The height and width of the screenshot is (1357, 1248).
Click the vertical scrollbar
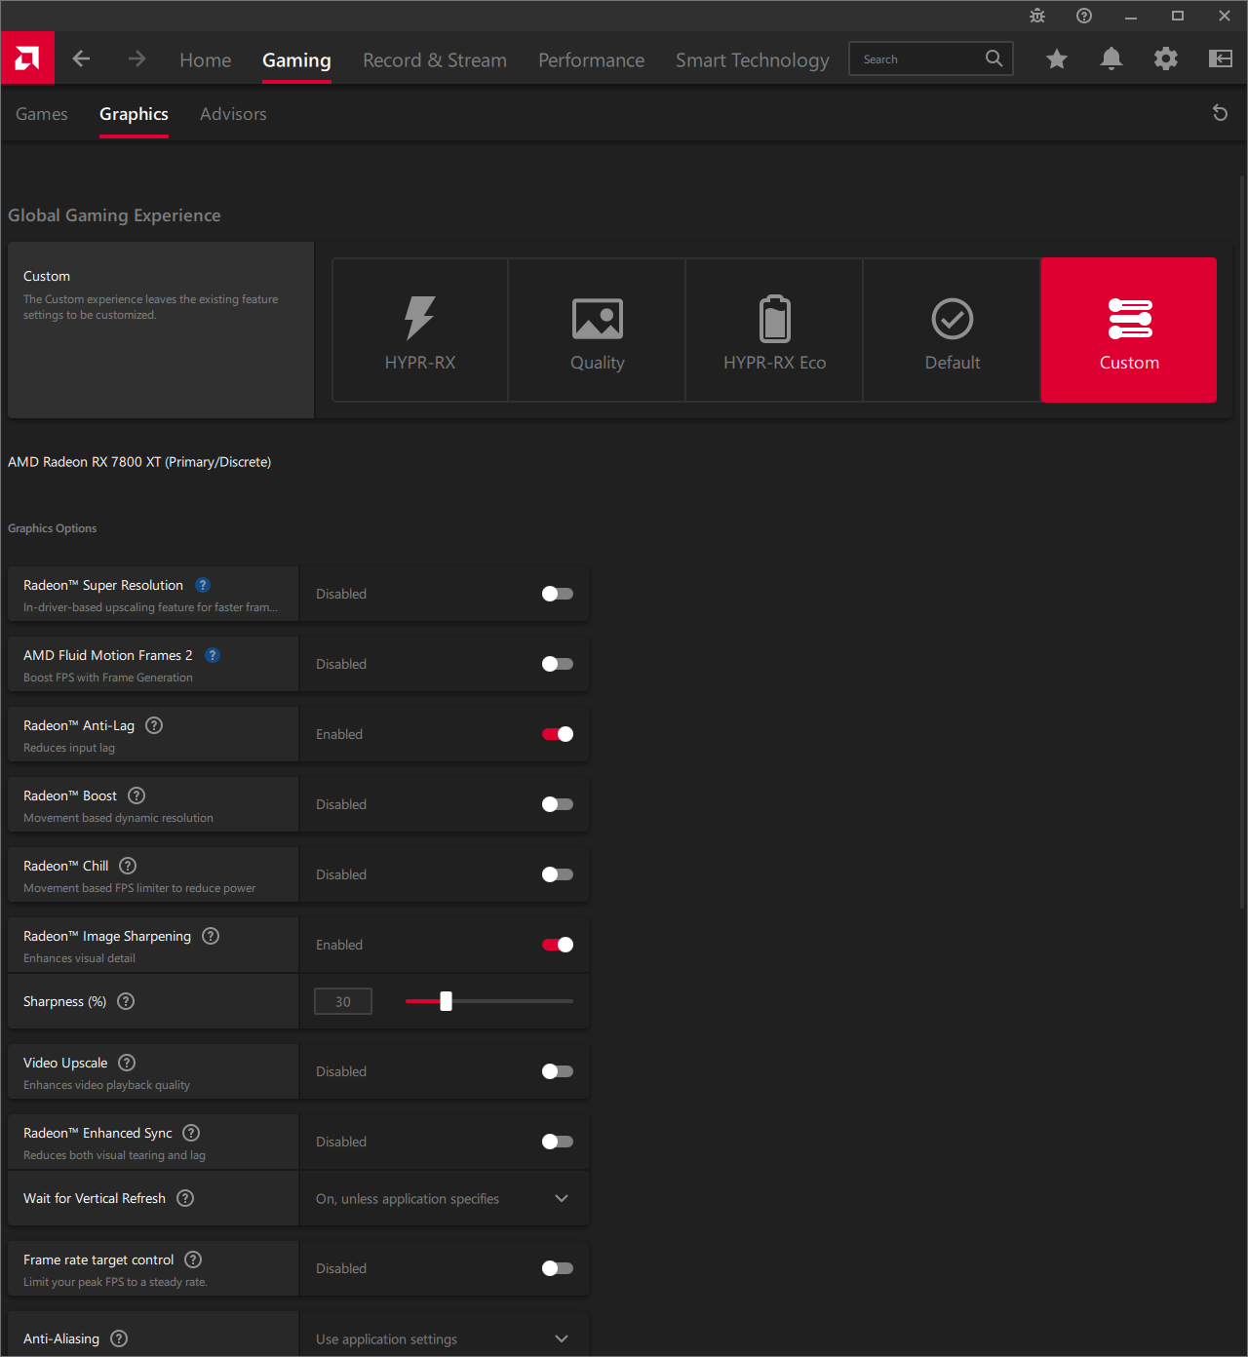(1241, 541)
